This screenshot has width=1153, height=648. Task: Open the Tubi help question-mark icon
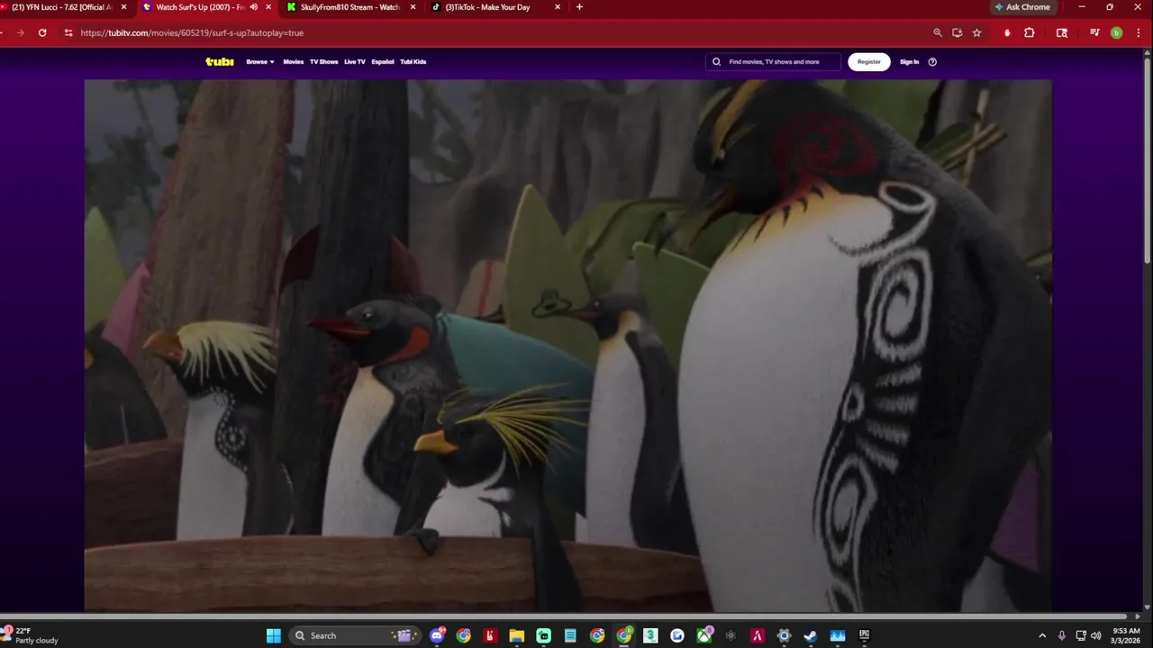coord(932,62)
